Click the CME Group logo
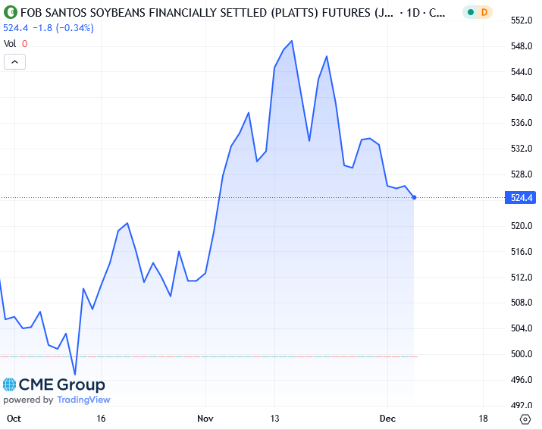Viewport: 542px width, 430px height. (53, 385)
